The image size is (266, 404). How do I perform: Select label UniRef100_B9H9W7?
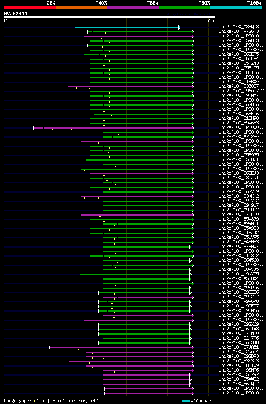(239, 206)
